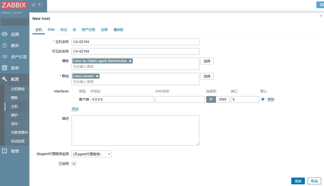Collapse the sidebar with double-arrow icon
Image resolution: width=324 pixels, height=186 pixels.
34,5
